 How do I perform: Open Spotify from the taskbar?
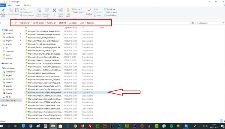[x=171, y=126]
